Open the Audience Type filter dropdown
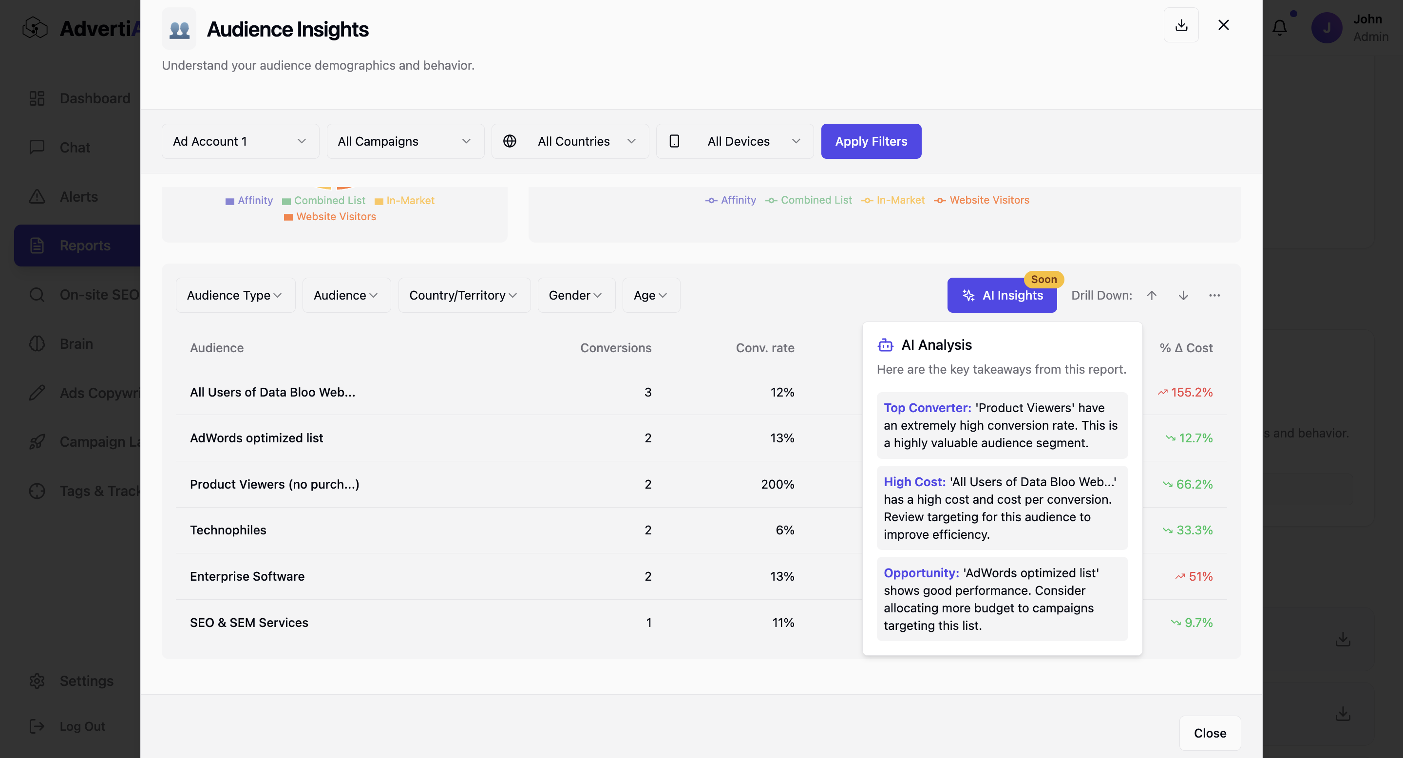The width and height of the screenshot is (1403, 758). pyautogui.click(x=235, y=295)
